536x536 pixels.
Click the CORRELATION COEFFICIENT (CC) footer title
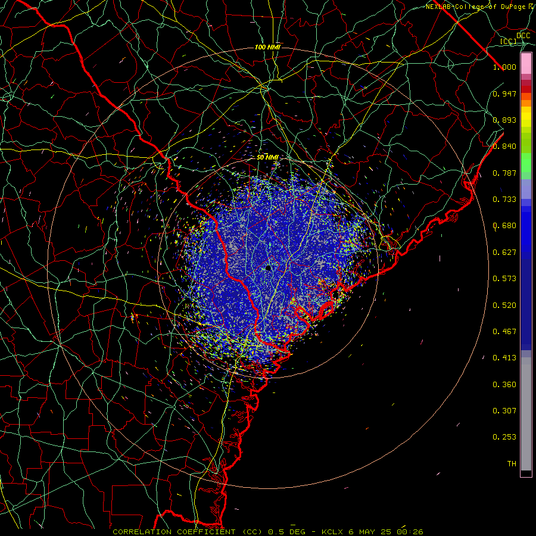(188, 532)
